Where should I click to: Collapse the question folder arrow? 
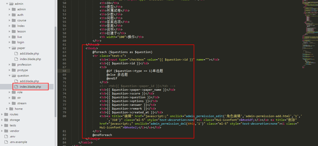[x=10, y=76]
